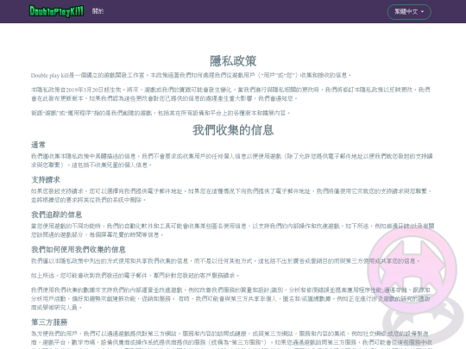466x349 pixels.
Task: Click the 支持請求 subheading
Action: pos(46,179)
